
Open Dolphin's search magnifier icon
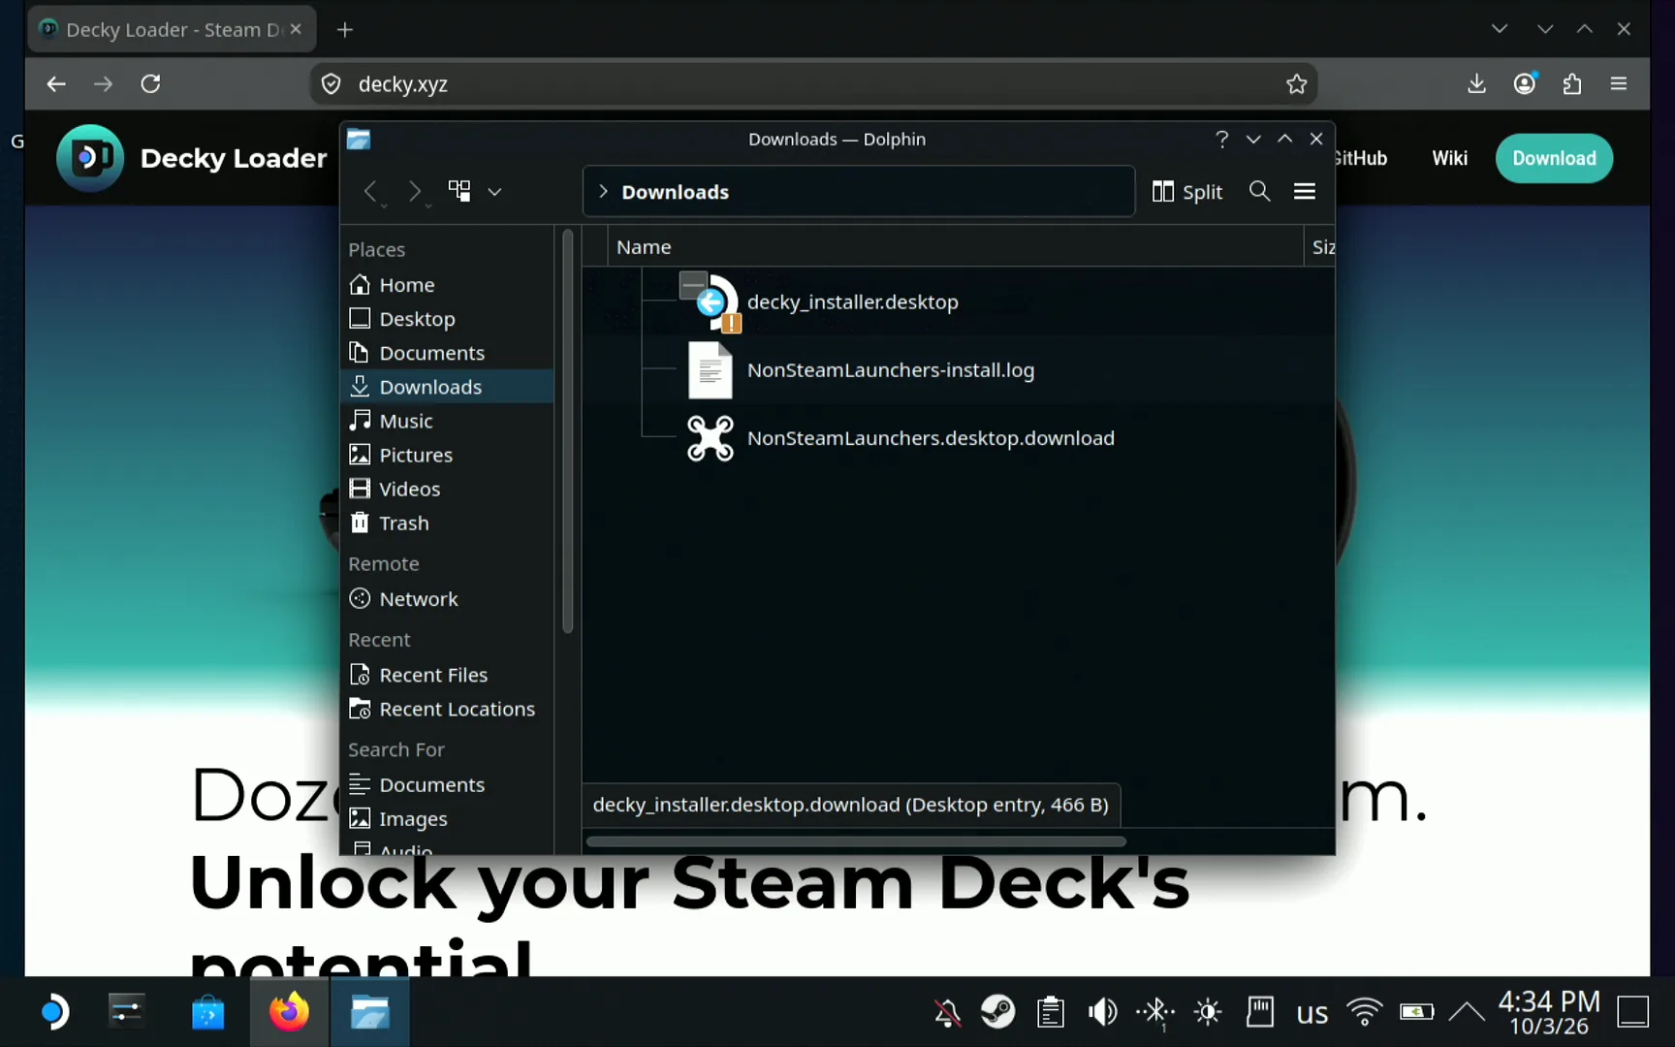coord(1259,191)
